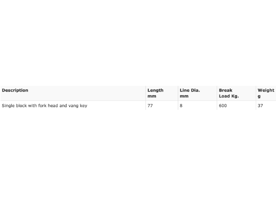276x199 pixels.
Task: Click the word 'Break' in header
Action: 225,90
